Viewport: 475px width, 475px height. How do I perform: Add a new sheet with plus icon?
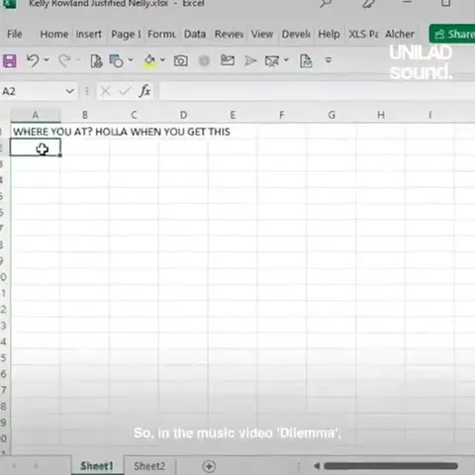tap(209, 466)
